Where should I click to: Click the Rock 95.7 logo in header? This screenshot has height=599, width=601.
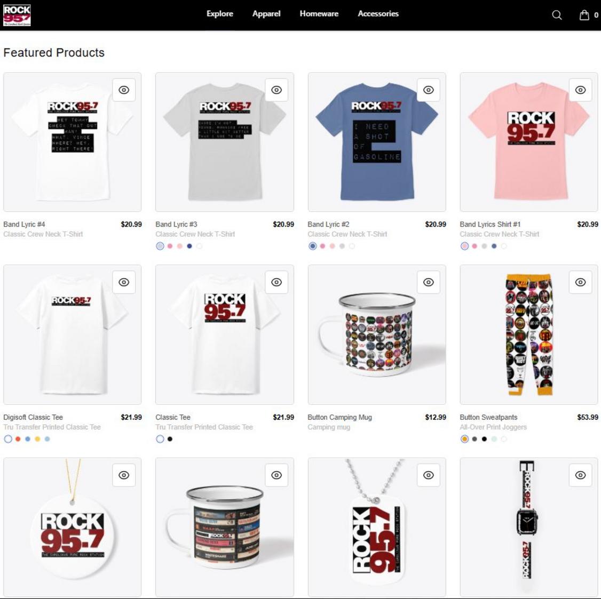point(17,15)
